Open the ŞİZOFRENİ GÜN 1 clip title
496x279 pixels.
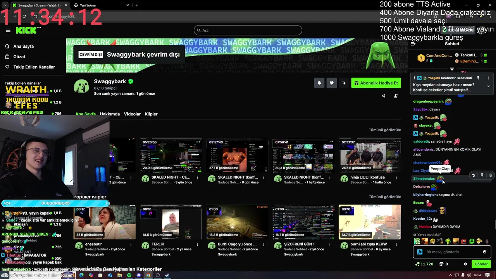tap(299, 244)
